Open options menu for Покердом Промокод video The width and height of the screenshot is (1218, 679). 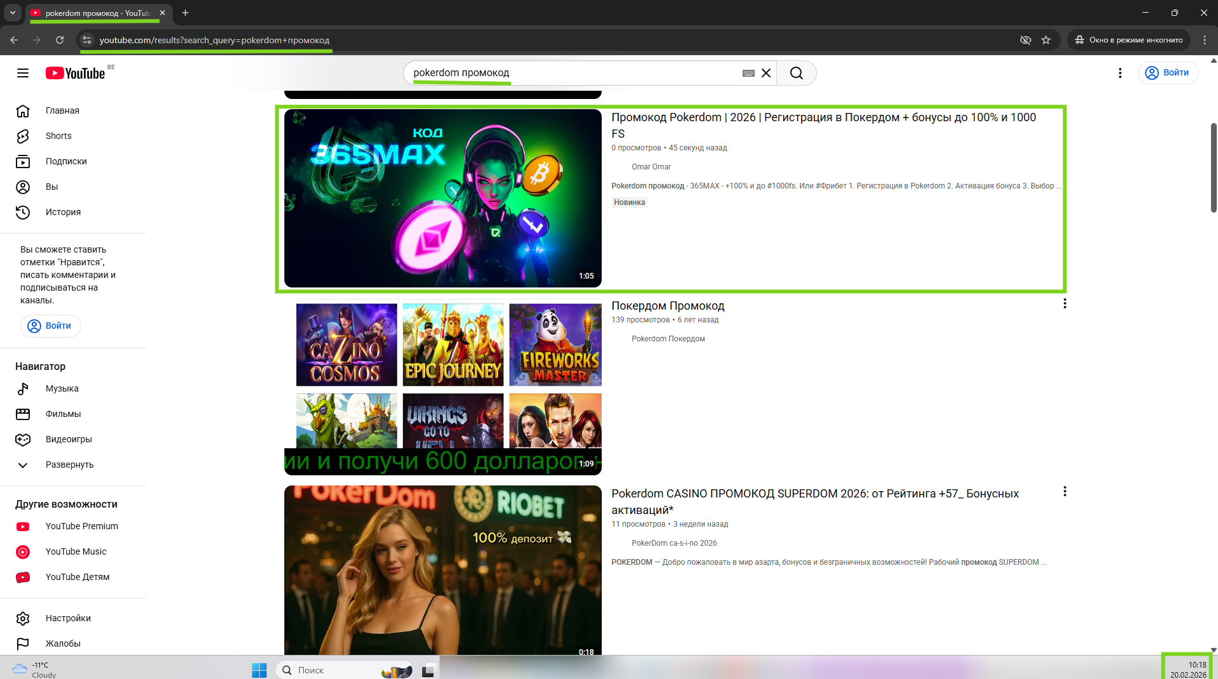click(x=1064, y=304)
